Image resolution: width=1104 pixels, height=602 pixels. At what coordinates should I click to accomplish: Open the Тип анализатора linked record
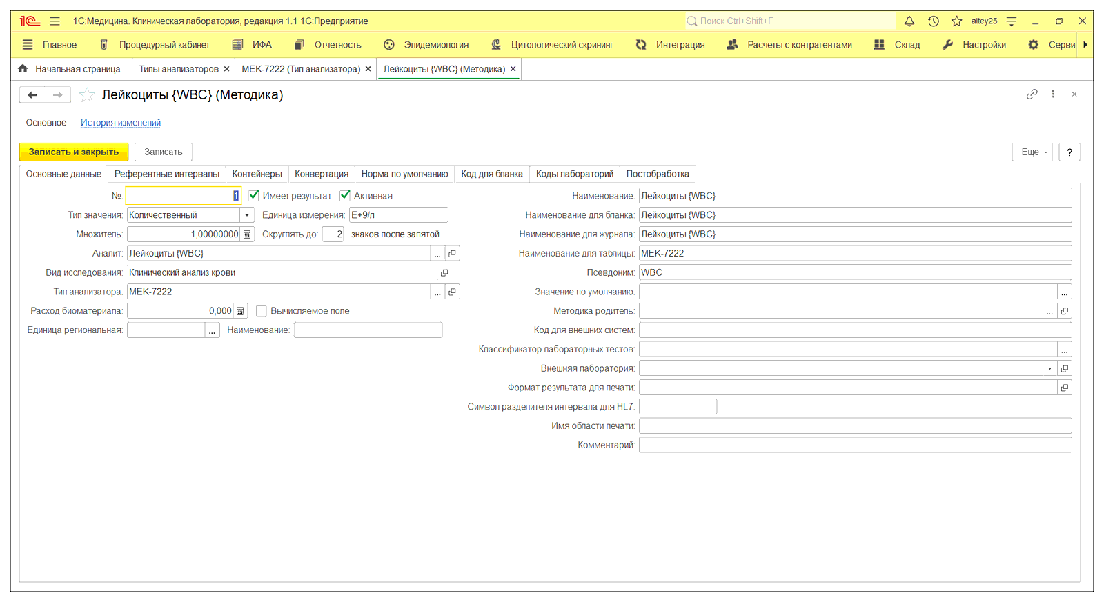452,292
